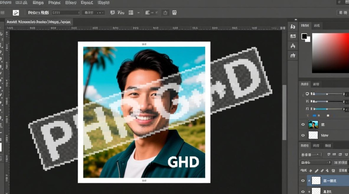Click the open document tab above the ruler
This screenshot has height=194, width=349.
coord(38,22)
